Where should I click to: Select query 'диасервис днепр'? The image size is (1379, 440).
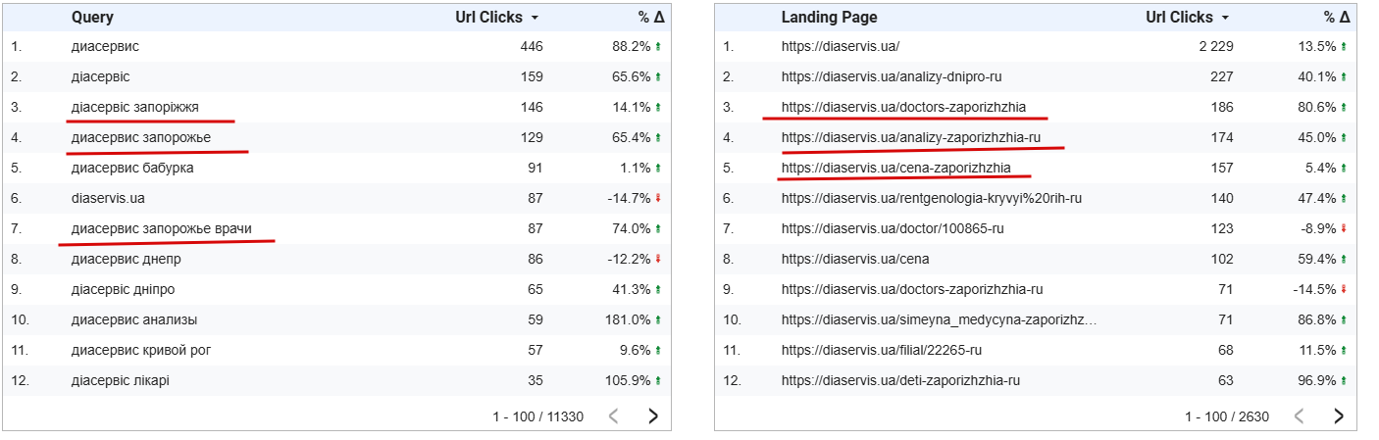point(127,259)
